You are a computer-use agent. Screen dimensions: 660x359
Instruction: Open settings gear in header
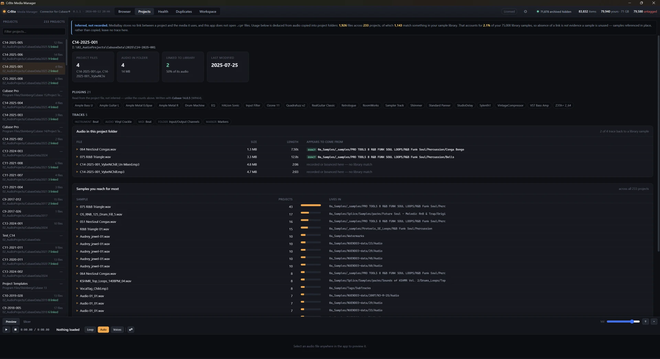(525, 11)
